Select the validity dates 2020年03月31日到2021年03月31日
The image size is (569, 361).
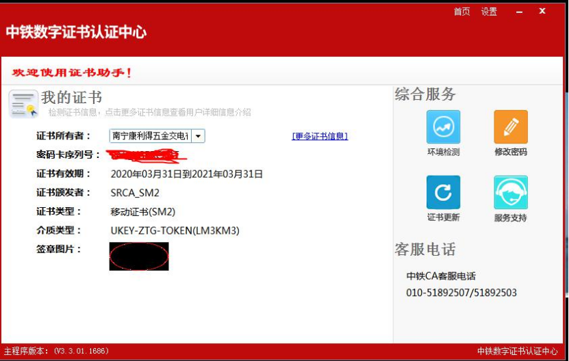tap(186, 174)
